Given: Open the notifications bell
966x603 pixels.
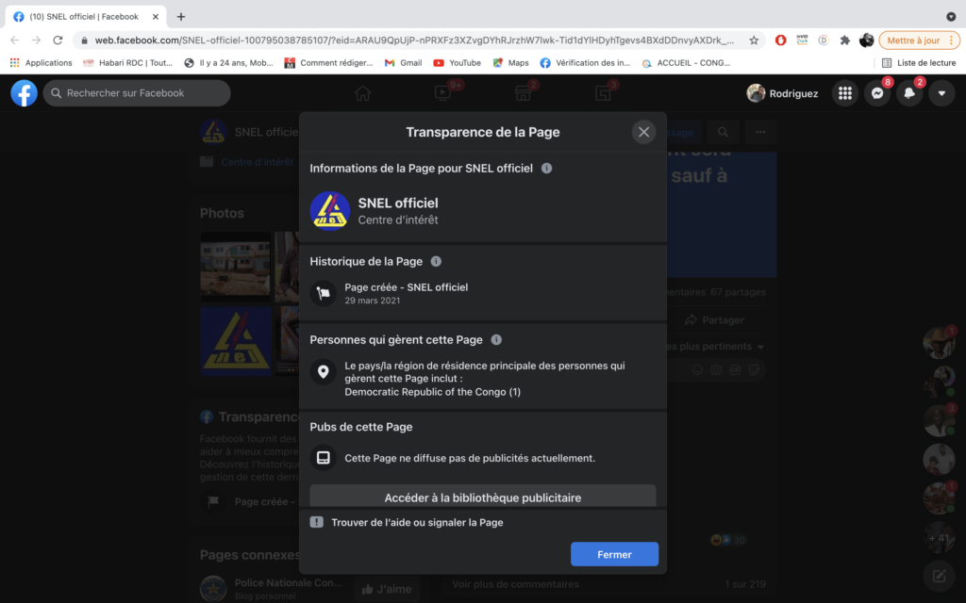Looking at the screenshot, I should pos(909,93).
